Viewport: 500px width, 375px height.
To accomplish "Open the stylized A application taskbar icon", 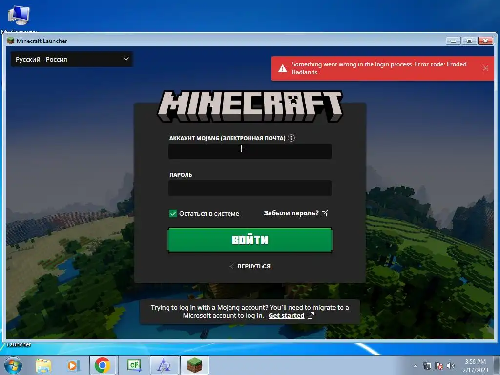I will pos(164,365).
